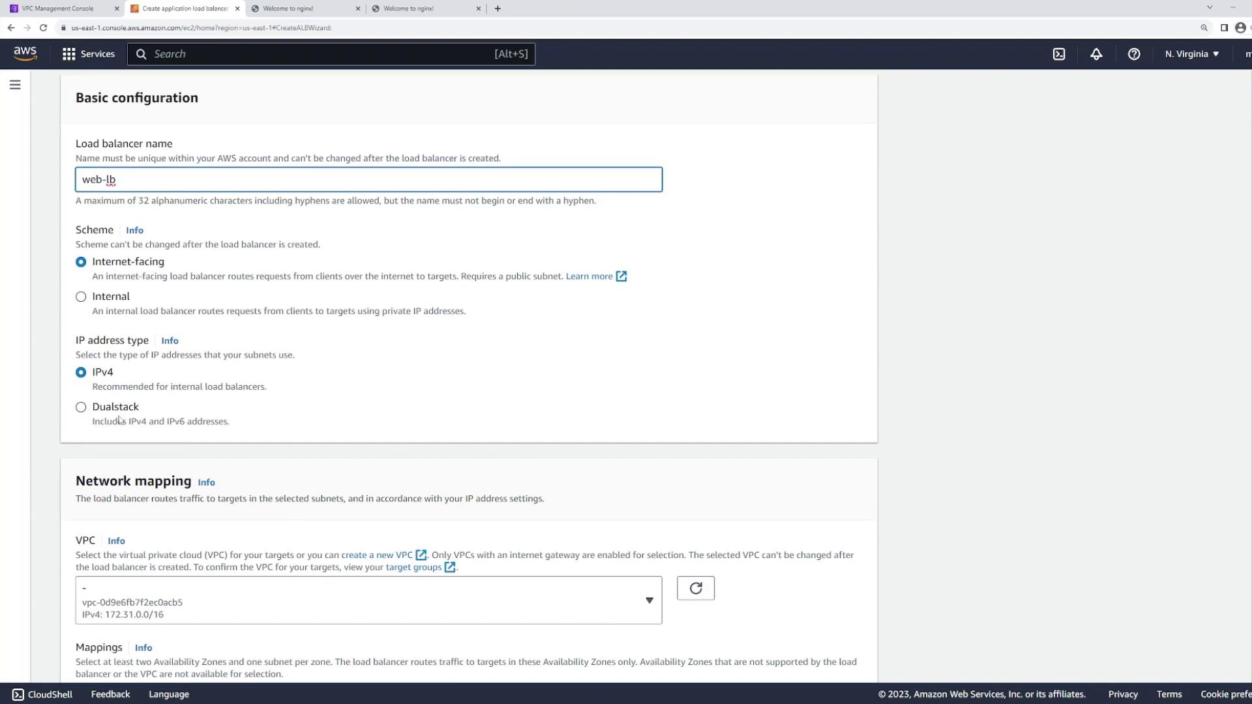Image resolution: width=1252 pixels, height=704 pixels.
Task: Open Mappings Info link
Action: [143, 647]
